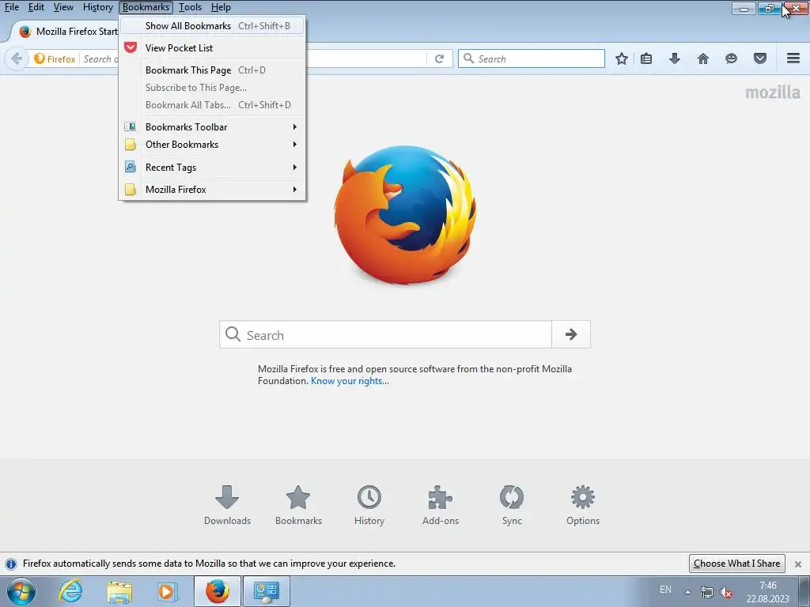Open Bookmarks from the start page launcher

298,505
